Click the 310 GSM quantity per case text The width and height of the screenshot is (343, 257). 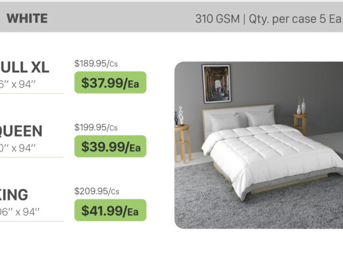268,19
